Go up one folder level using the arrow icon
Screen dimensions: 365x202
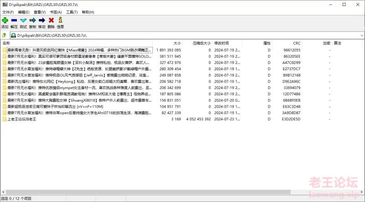coord(4,35)
